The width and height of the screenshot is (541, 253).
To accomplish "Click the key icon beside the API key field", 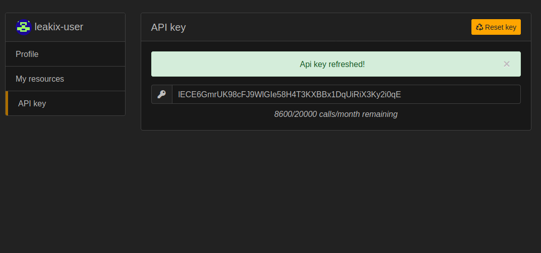I will click(161, 94).
